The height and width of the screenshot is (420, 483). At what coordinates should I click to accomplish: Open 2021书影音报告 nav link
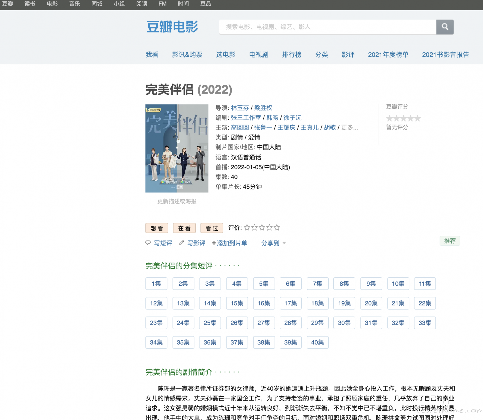click(x=446, y=55)
